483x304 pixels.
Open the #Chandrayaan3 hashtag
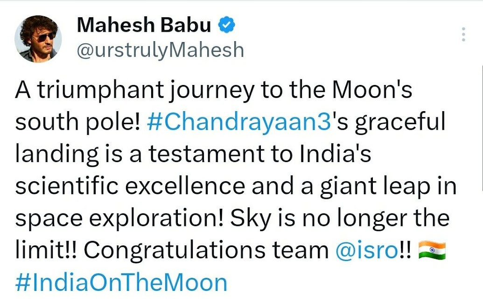(x=238, y=122)
